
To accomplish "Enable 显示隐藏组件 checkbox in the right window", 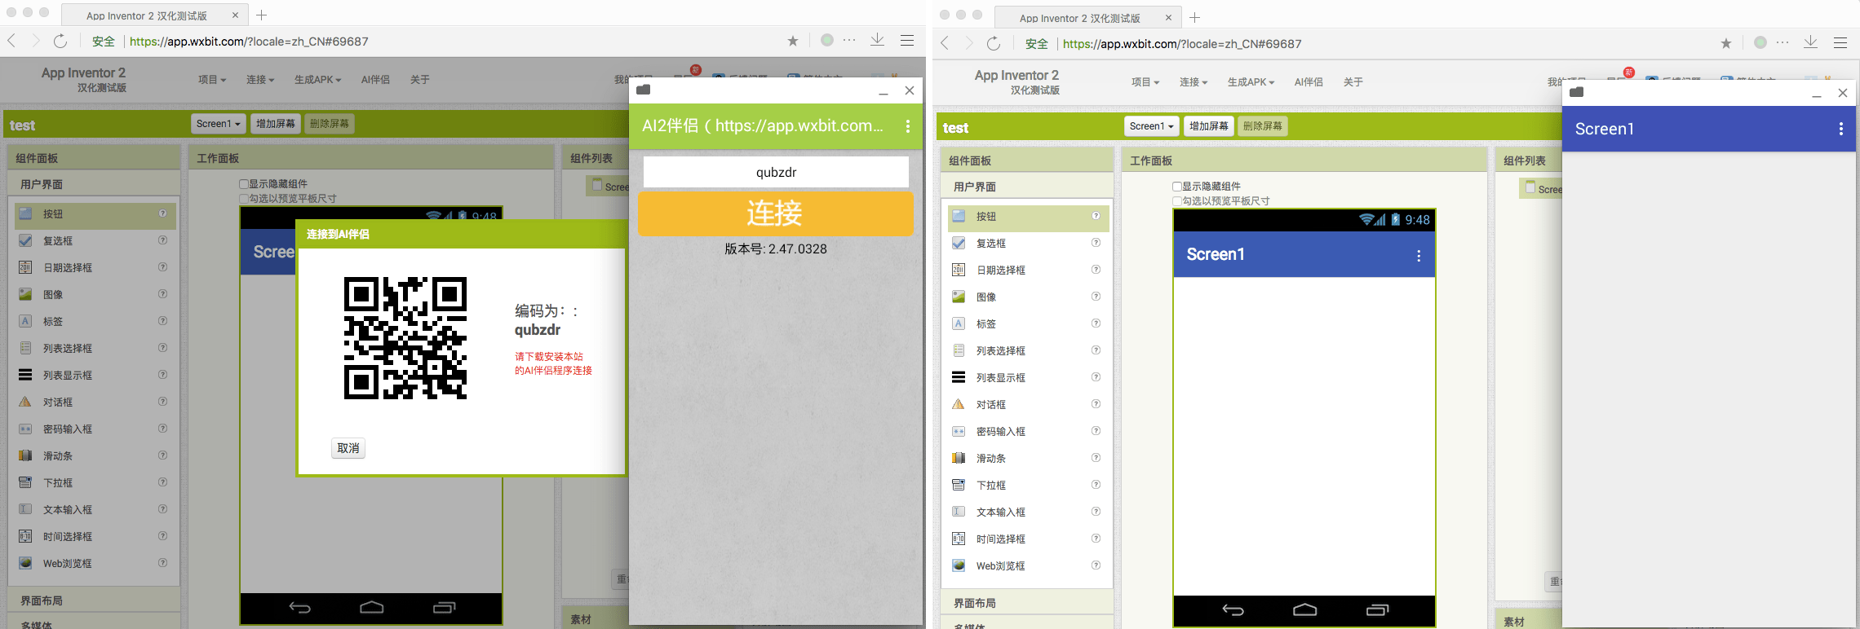I will click(1177, 187).
